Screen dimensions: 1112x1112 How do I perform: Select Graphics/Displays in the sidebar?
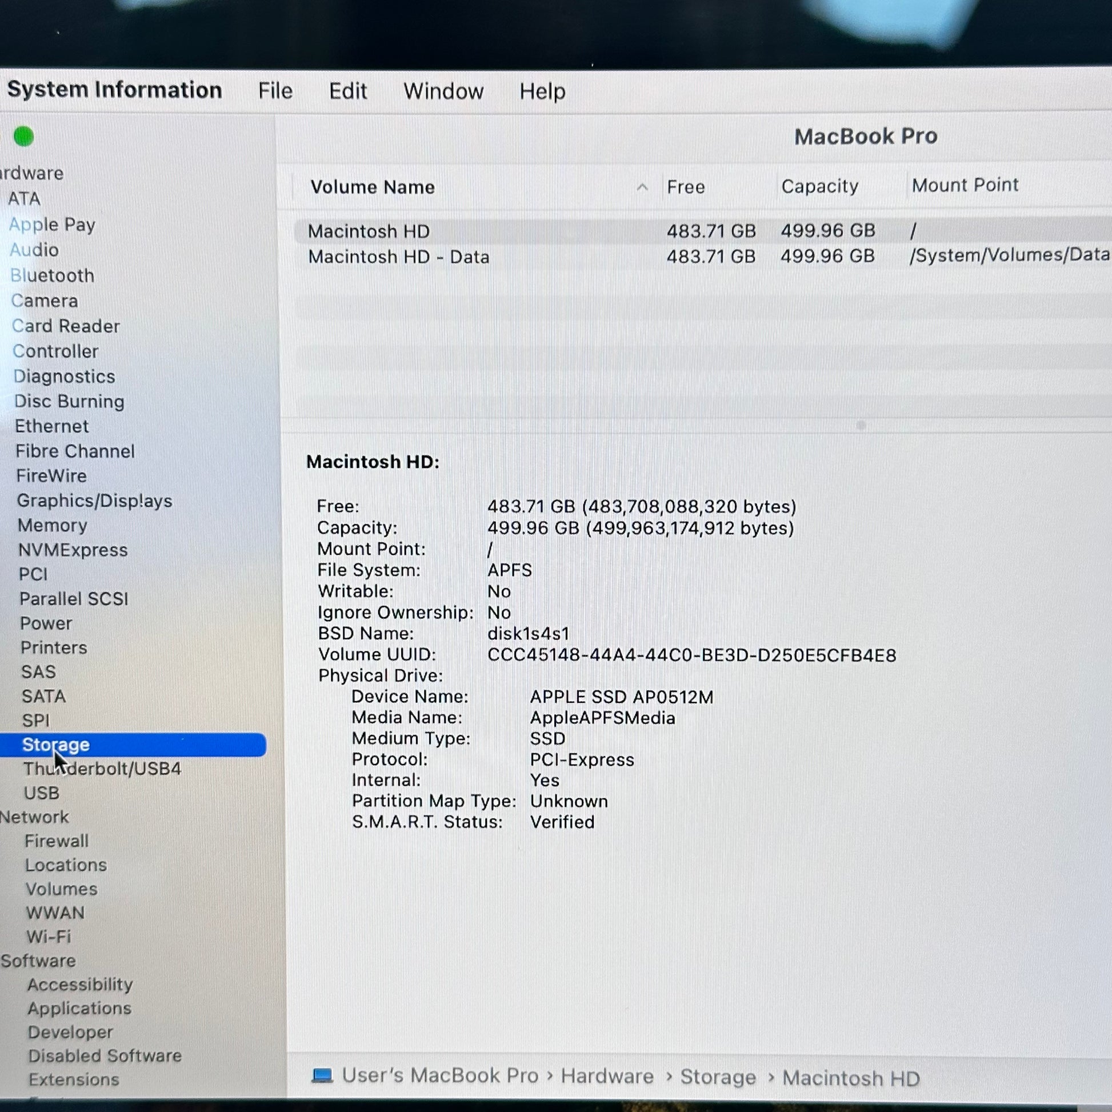click(94, 501)
